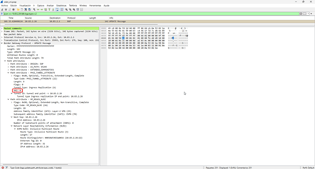This screenshot has width=315, height=169.
Task: Restart the current capture
Action: 10,10
